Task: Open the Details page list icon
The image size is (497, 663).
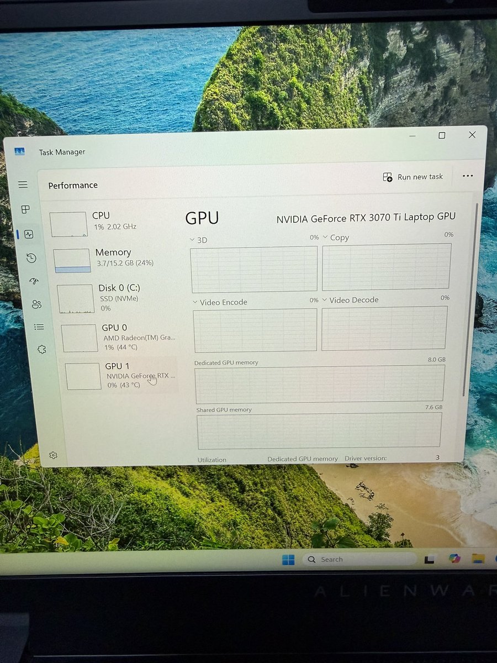Action: pos(39,327)
